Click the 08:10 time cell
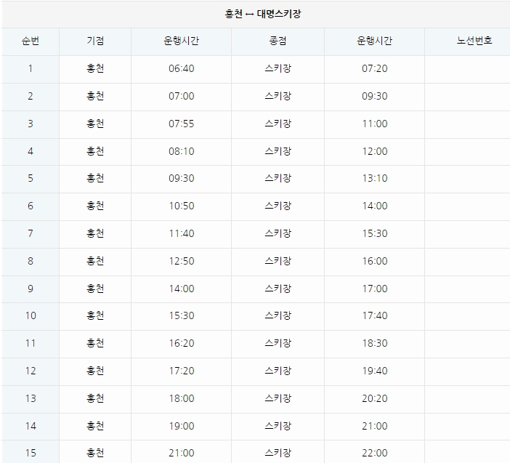Viewport: 510px width, 463px height. pos(181,151)
